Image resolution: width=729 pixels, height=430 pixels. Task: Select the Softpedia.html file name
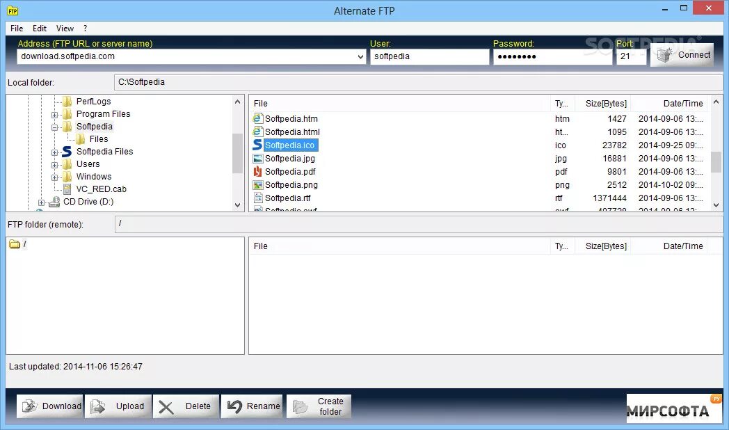click(292, 132)
